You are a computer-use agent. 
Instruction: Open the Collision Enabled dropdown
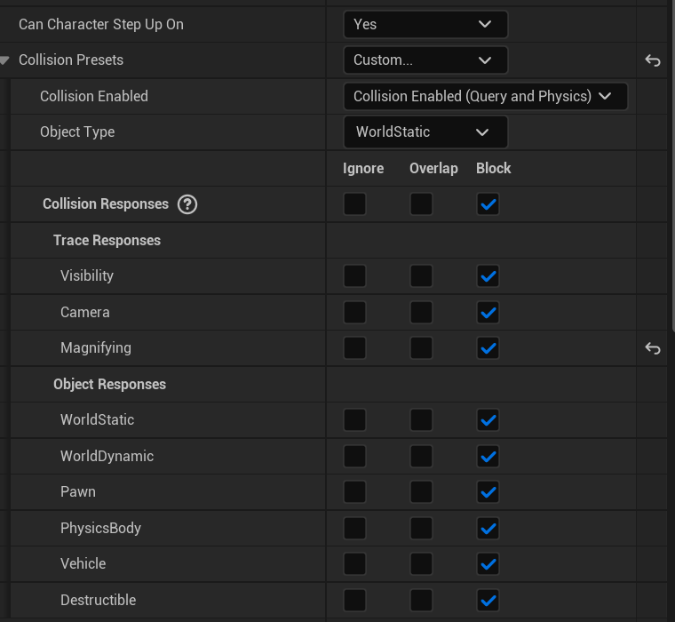pos(485,96)
